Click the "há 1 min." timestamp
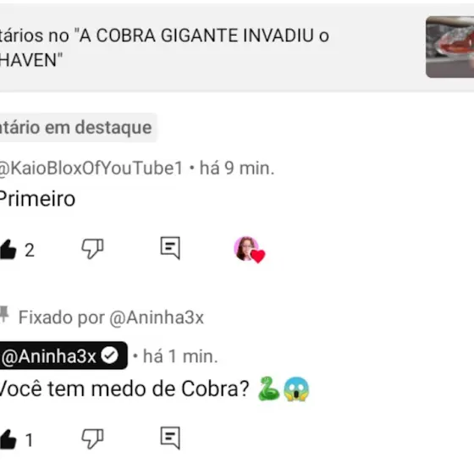Viewport: 474px width, 474px height. (x=180, y=356)
